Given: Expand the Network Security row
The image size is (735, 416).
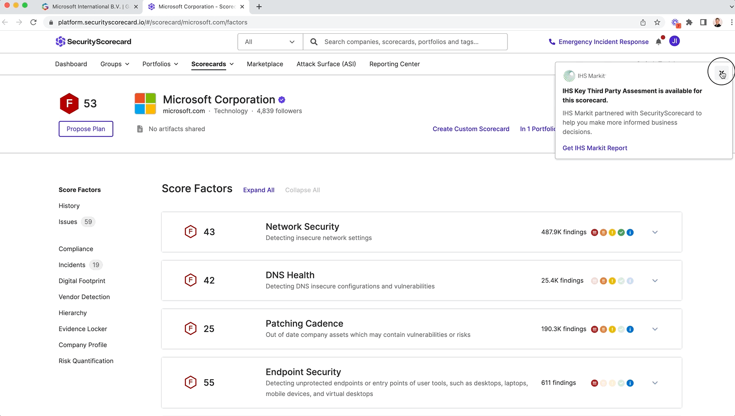Looking at the screenshot, I should (x=655, y=232).
